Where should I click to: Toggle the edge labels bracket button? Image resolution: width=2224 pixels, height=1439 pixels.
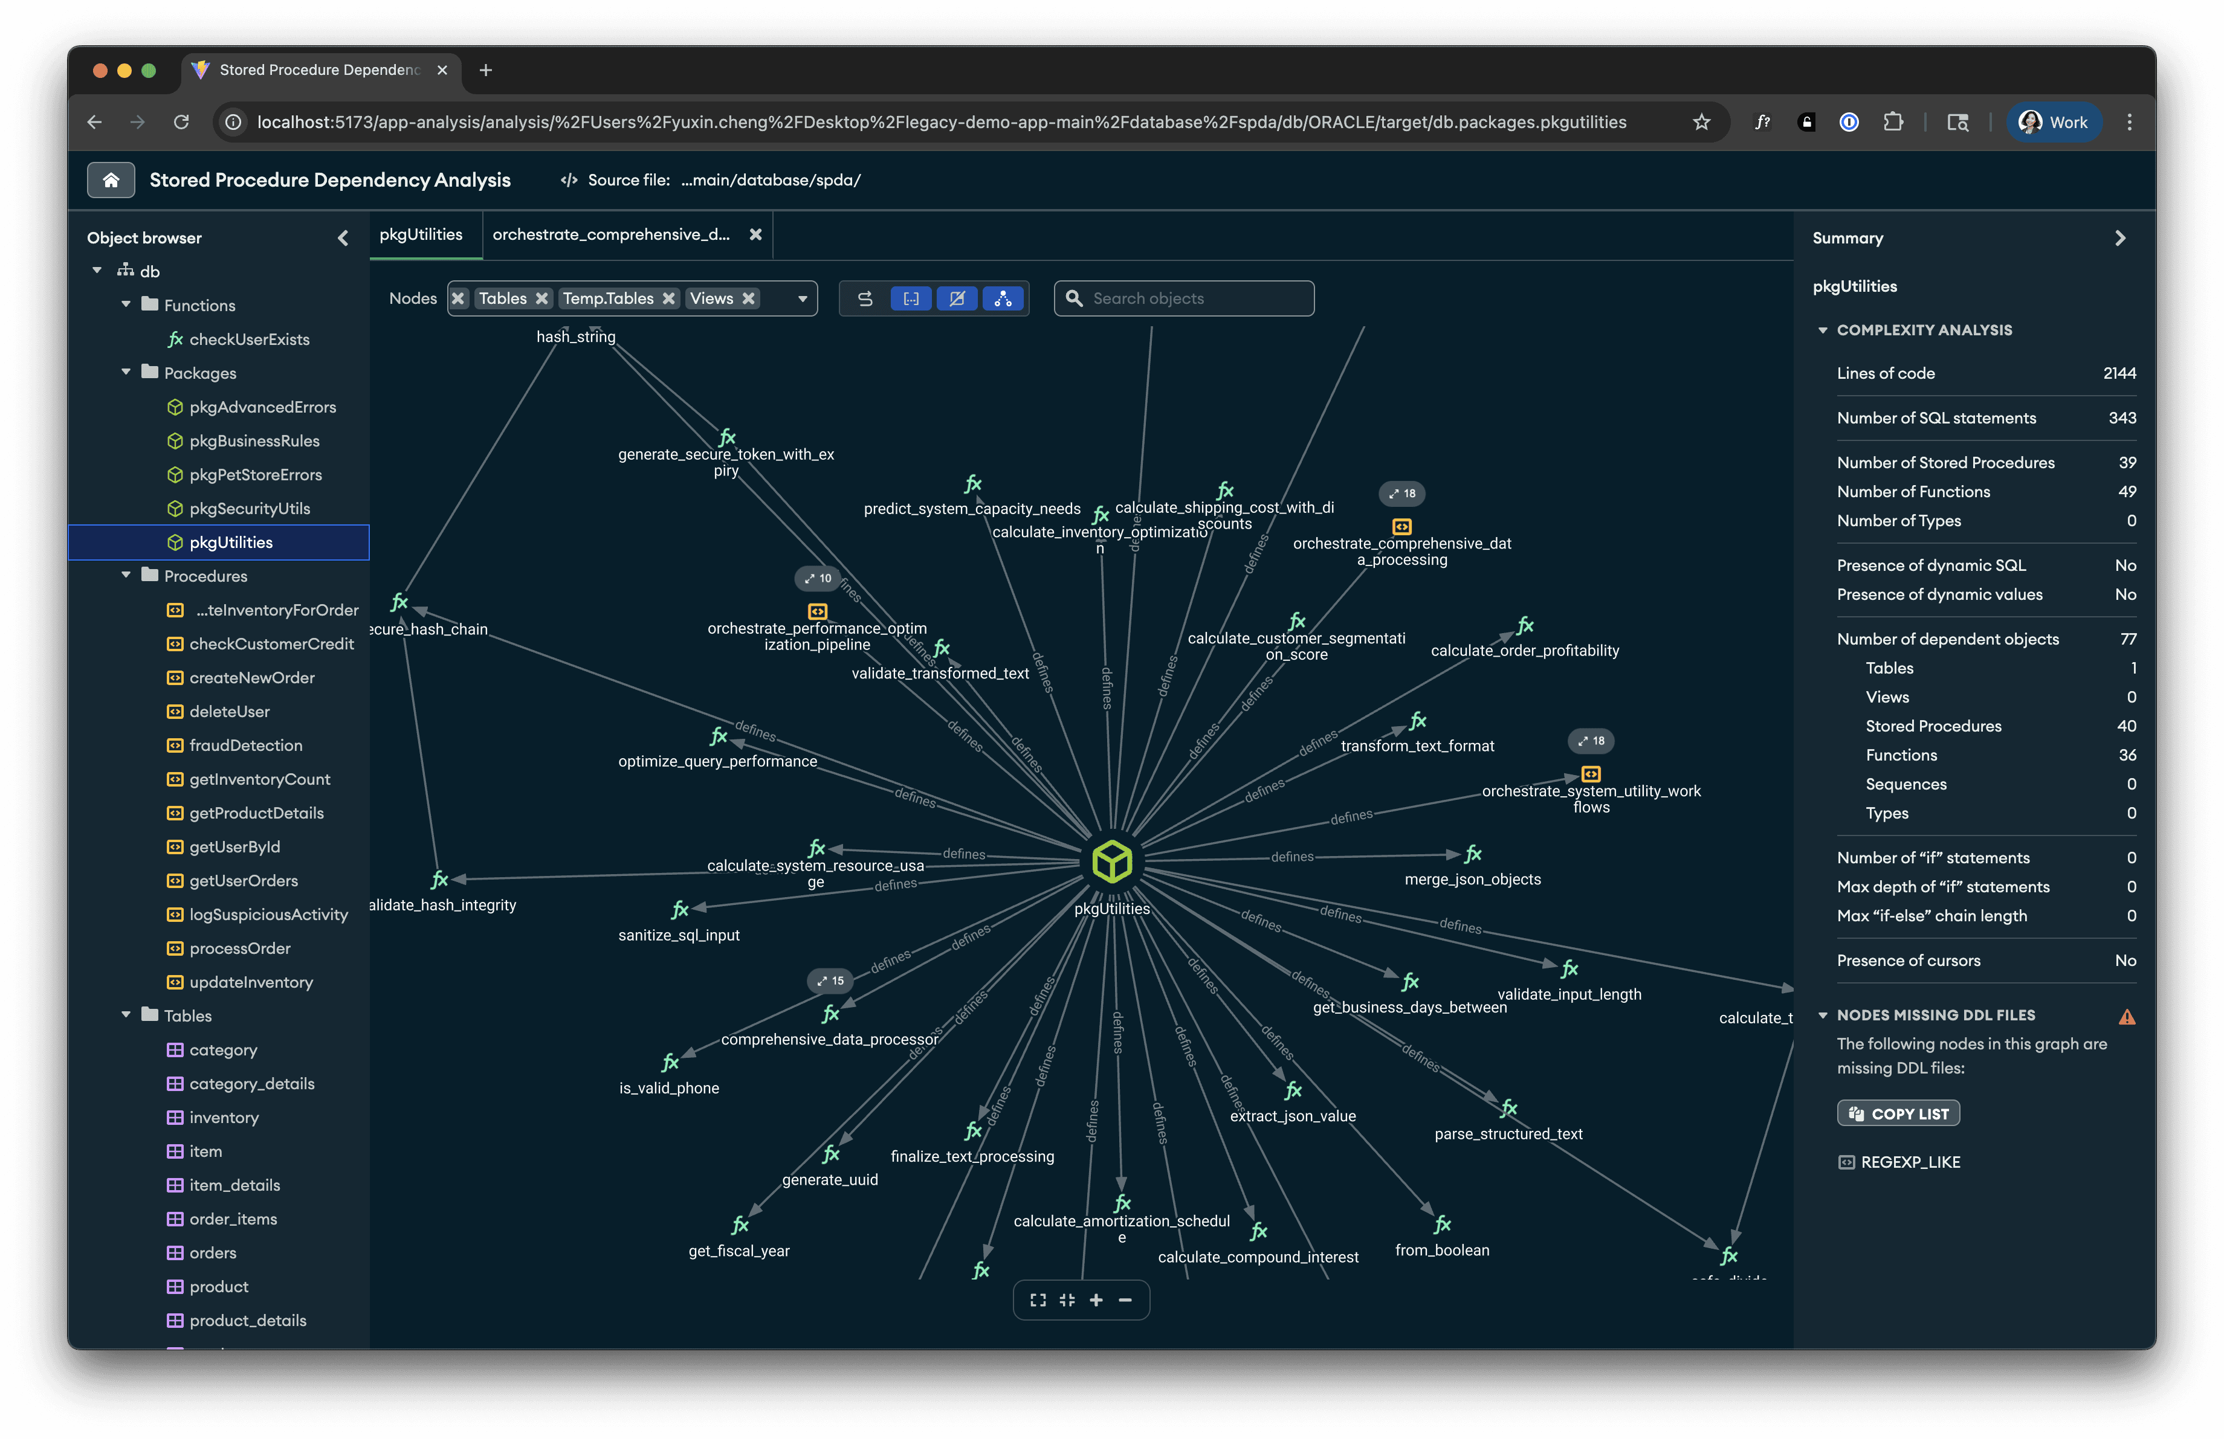click(911, 299)
